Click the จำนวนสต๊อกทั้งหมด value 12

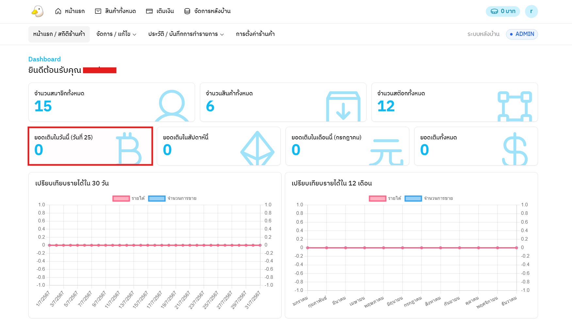[386, 106]
